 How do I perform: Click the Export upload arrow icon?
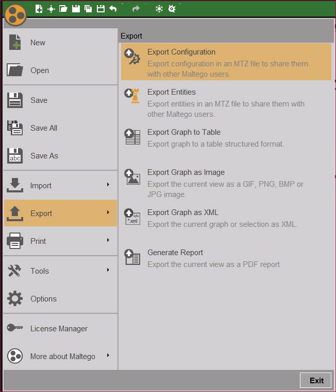click(x=15, y=213)
